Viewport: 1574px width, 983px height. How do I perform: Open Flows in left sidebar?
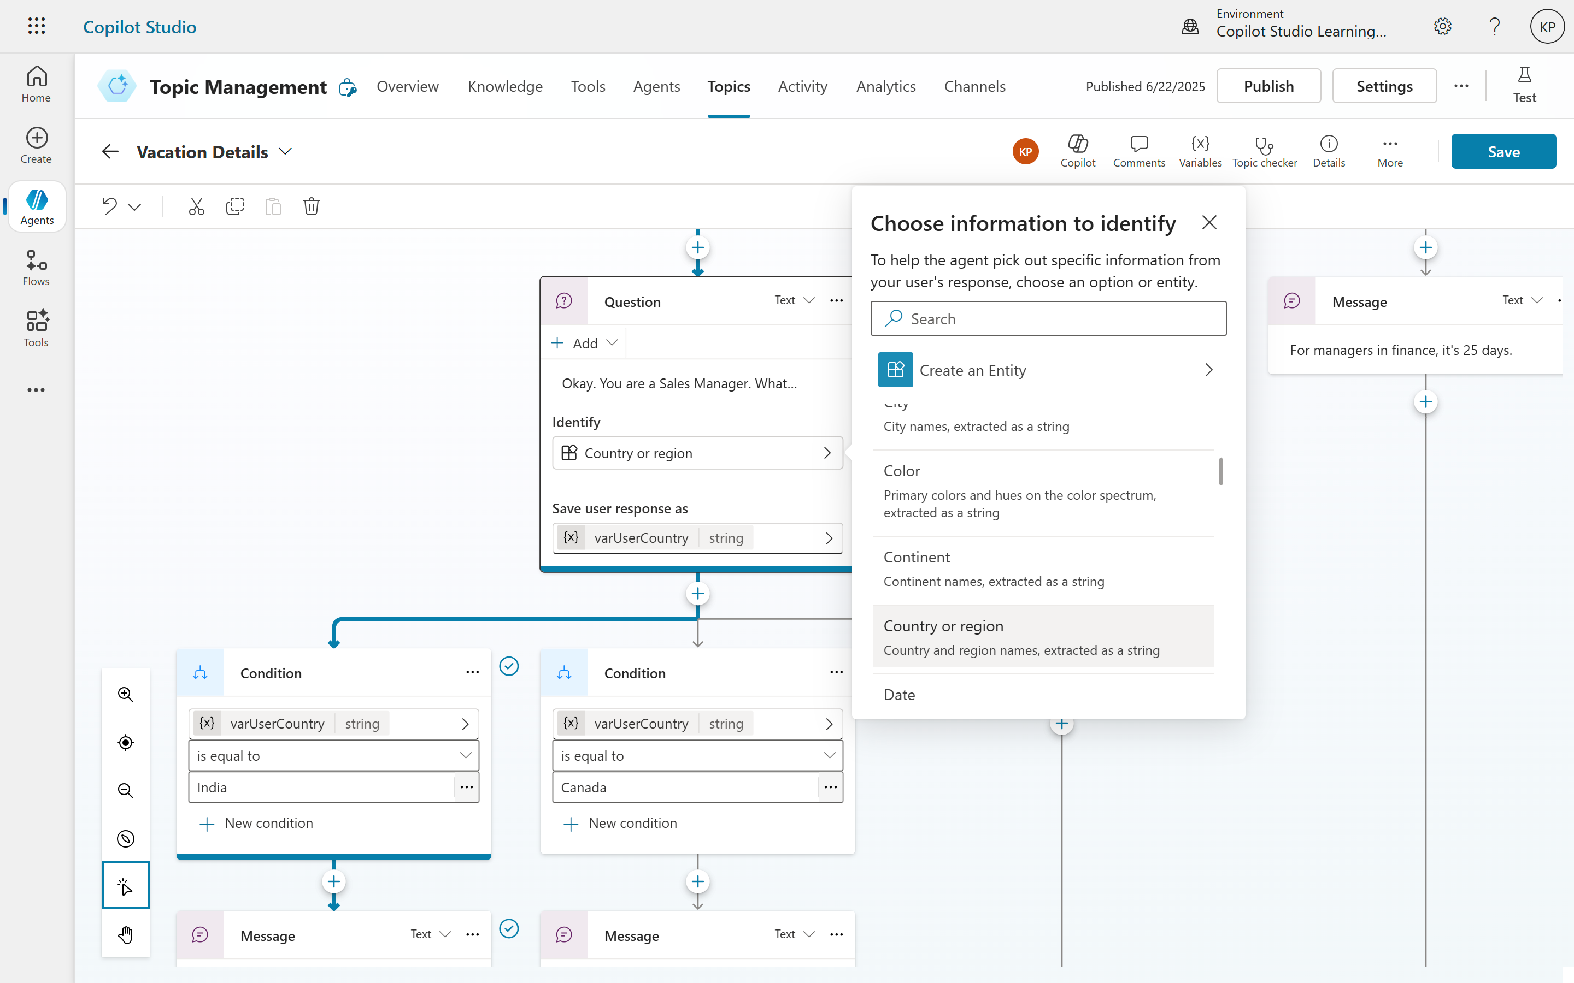point(36,267)
